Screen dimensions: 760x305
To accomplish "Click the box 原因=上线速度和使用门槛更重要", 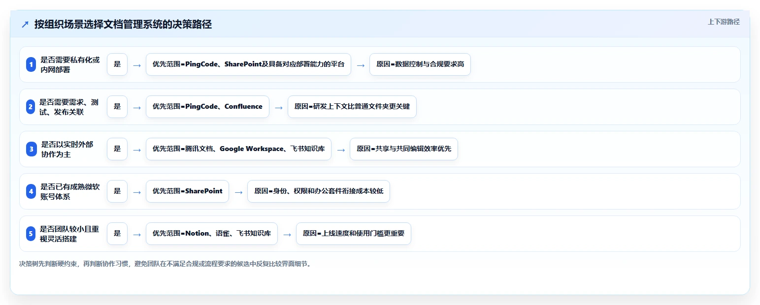I will coord(354,234).
